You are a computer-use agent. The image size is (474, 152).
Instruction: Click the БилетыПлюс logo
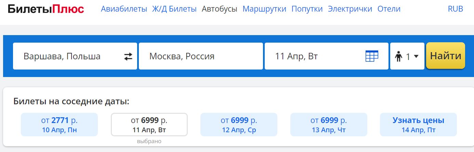point(46,9)
